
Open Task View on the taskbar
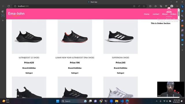click(x=90, y=101)
